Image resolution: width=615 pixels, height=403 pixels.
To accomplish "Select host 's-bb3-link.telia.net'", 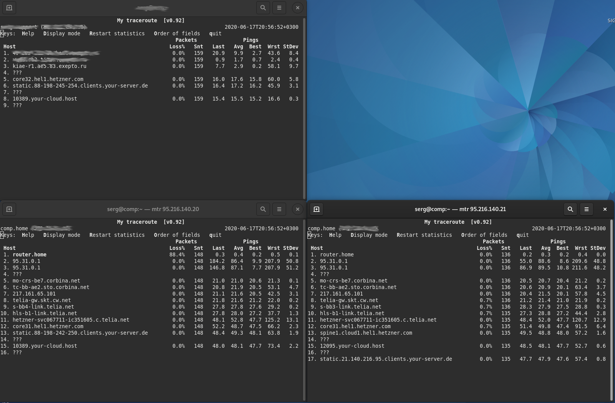I will pos(351,307).
